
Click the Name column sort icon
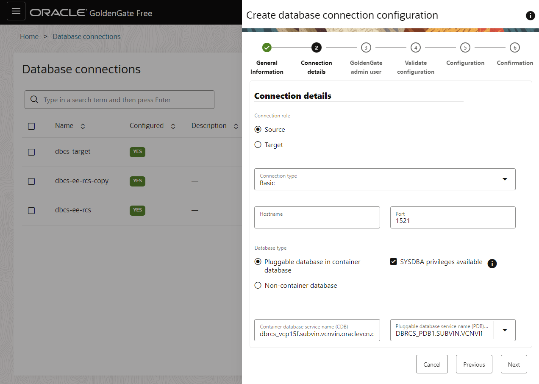[83, 126]
